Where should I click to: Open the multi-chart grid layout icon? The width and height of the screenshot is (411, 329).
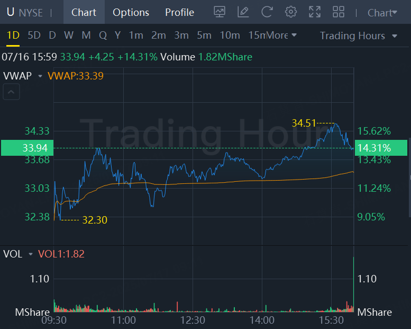[x=339, y=12]
